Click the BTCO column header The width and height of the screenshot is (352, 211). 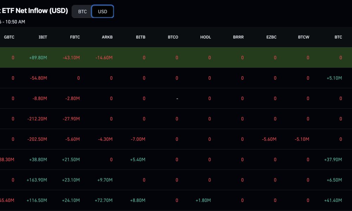pos(173,37)
